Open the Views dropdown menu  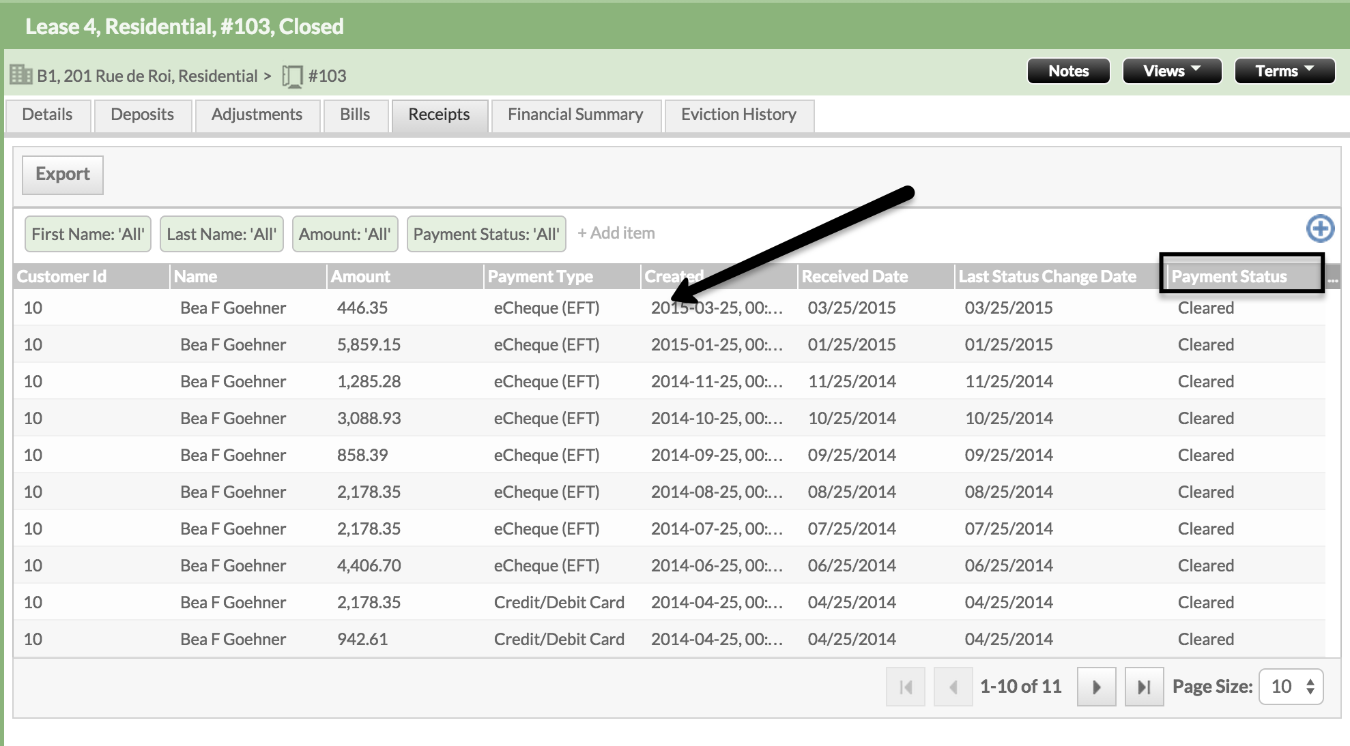1171,71
